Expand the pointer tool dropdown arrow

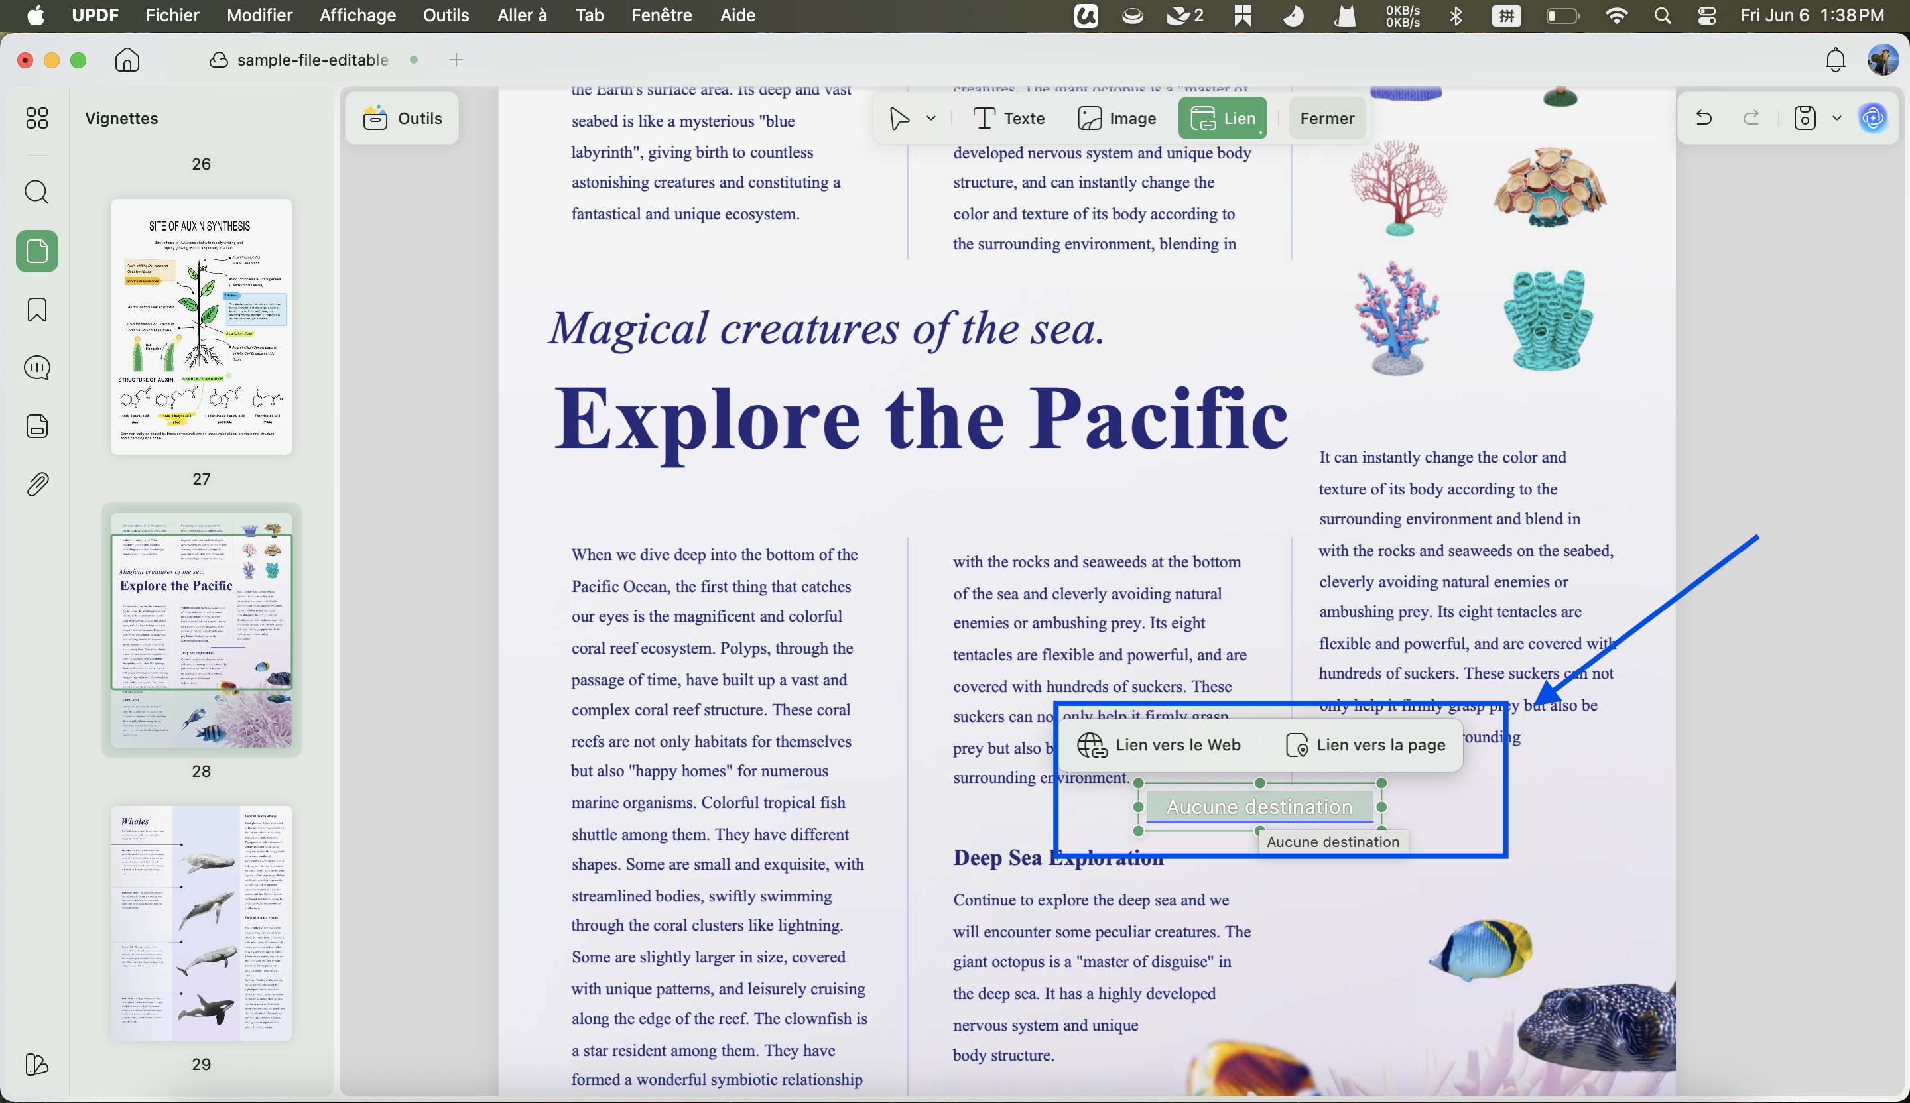[x=932, y=118]
